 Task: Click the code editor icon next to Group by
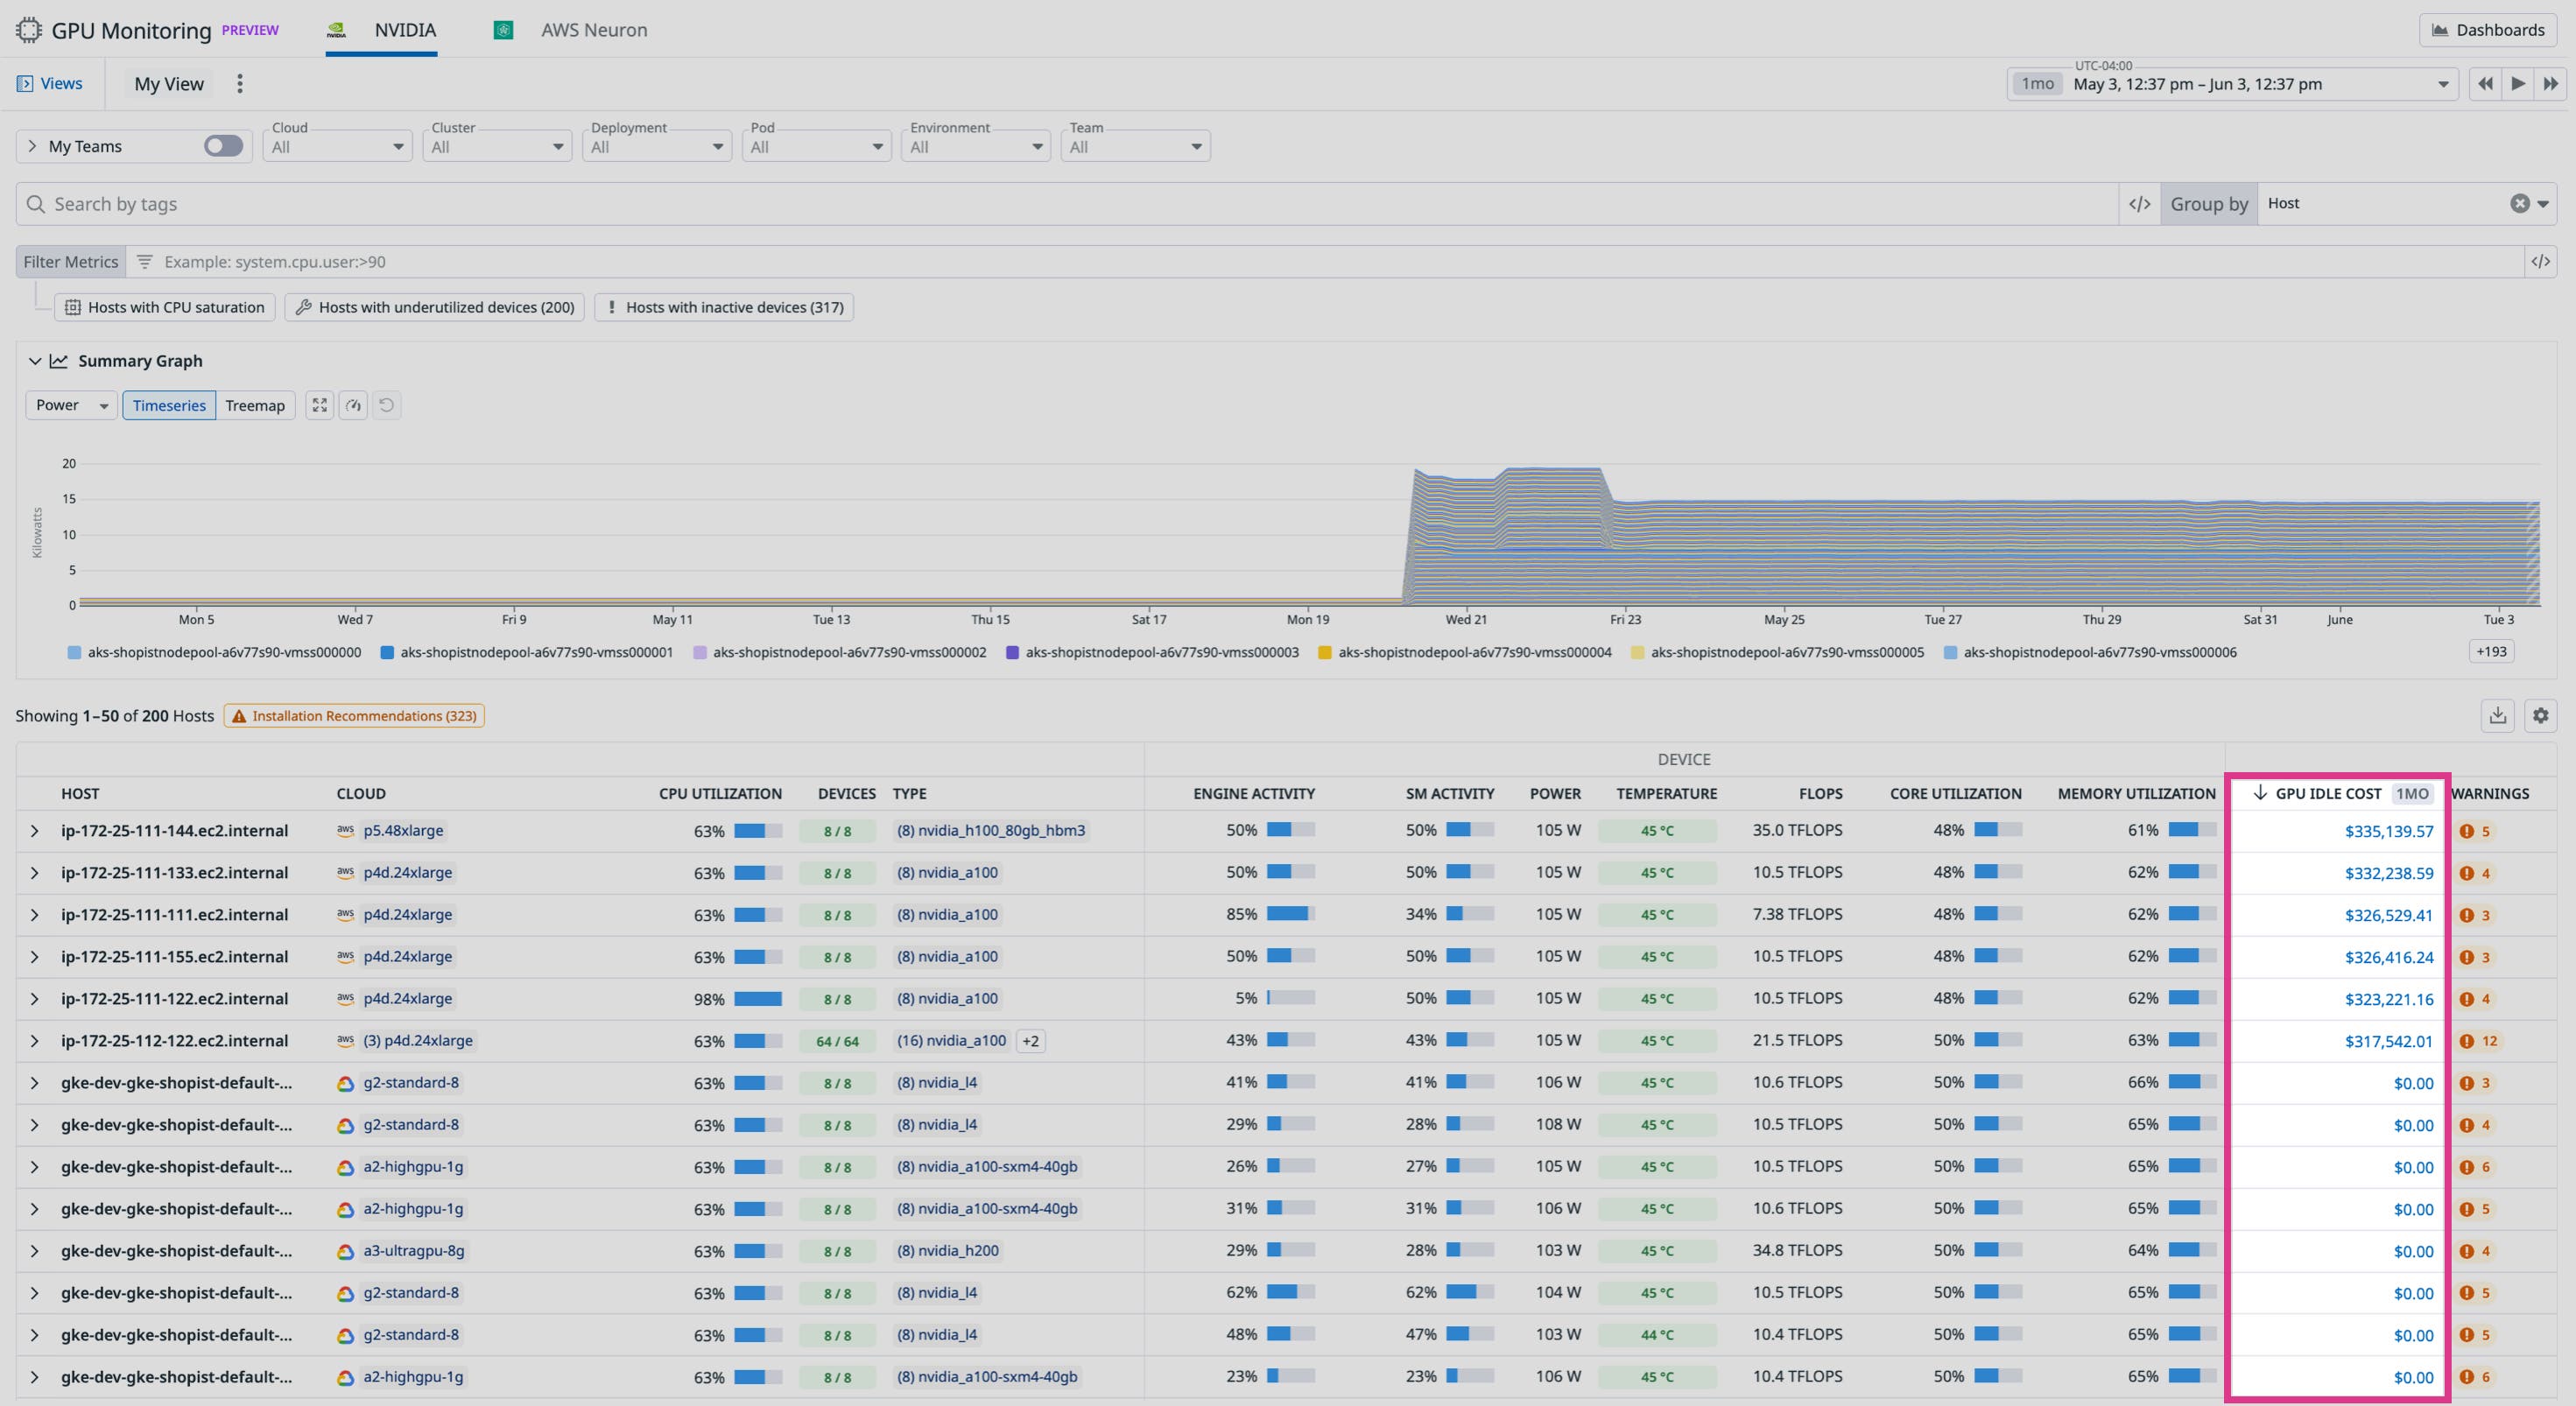(x=2140, y=204)
